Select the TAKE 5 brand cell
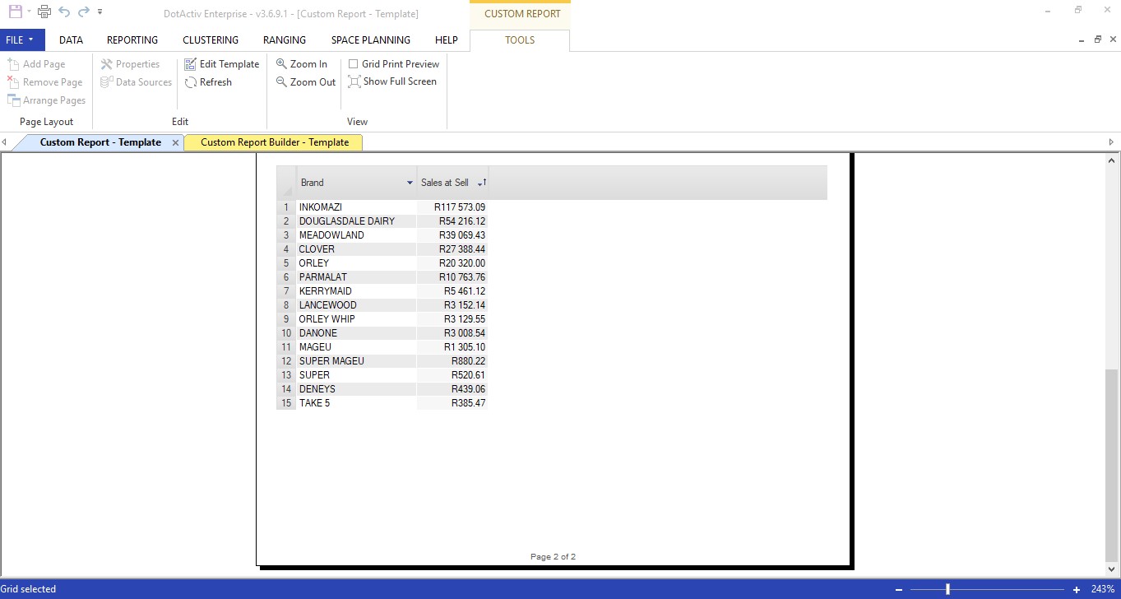 click(x=356, y=403)
